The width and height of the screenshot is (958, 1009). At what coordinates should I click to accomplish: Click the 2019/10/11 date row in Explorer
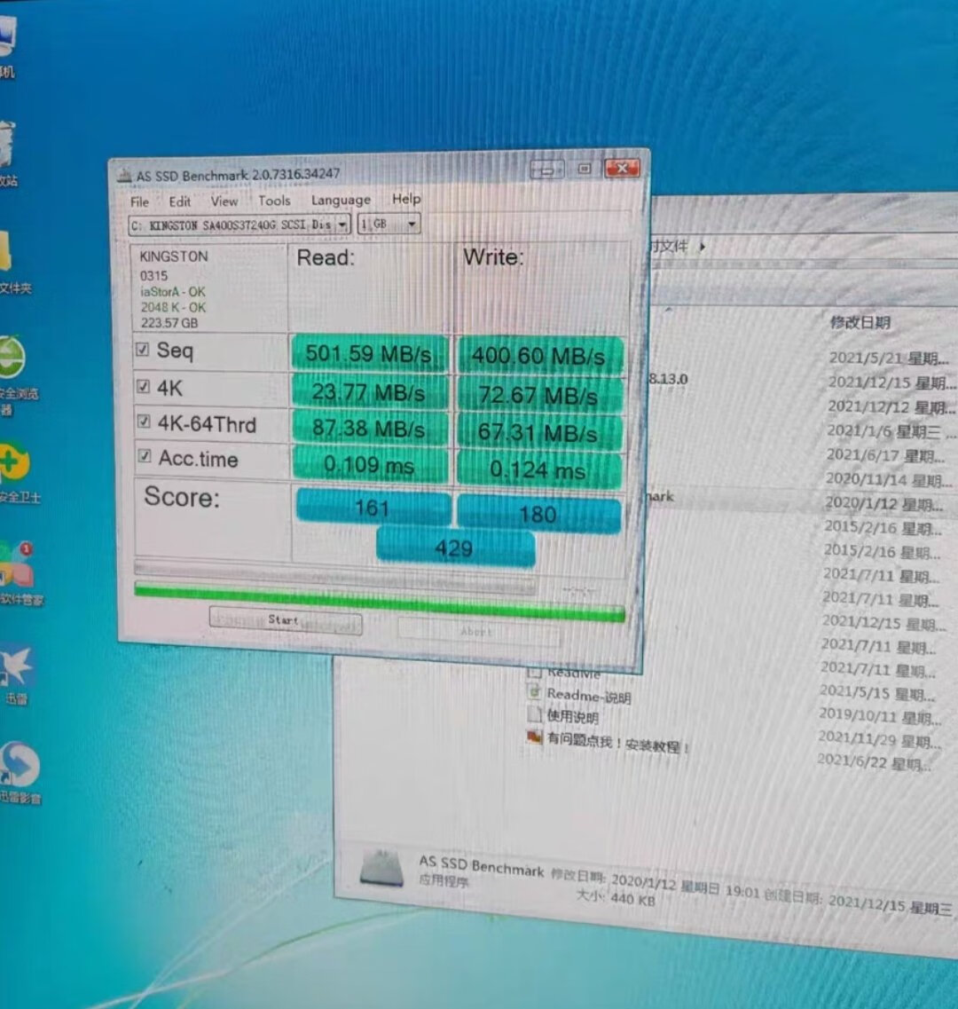coord(880,715)
